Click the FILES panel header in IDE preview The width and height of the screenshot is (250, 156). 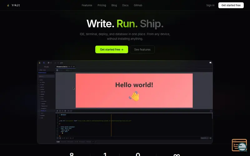point(46,67)
